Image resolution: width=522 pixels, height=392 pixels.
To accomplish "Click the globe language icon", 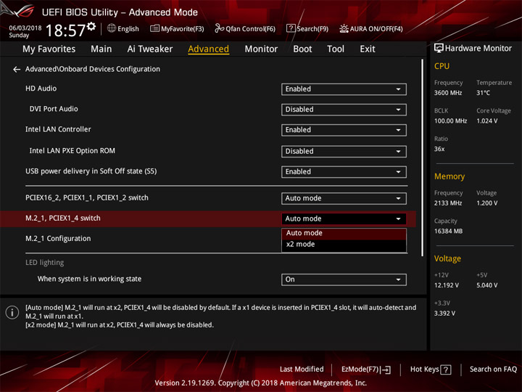I will point(112,28).
